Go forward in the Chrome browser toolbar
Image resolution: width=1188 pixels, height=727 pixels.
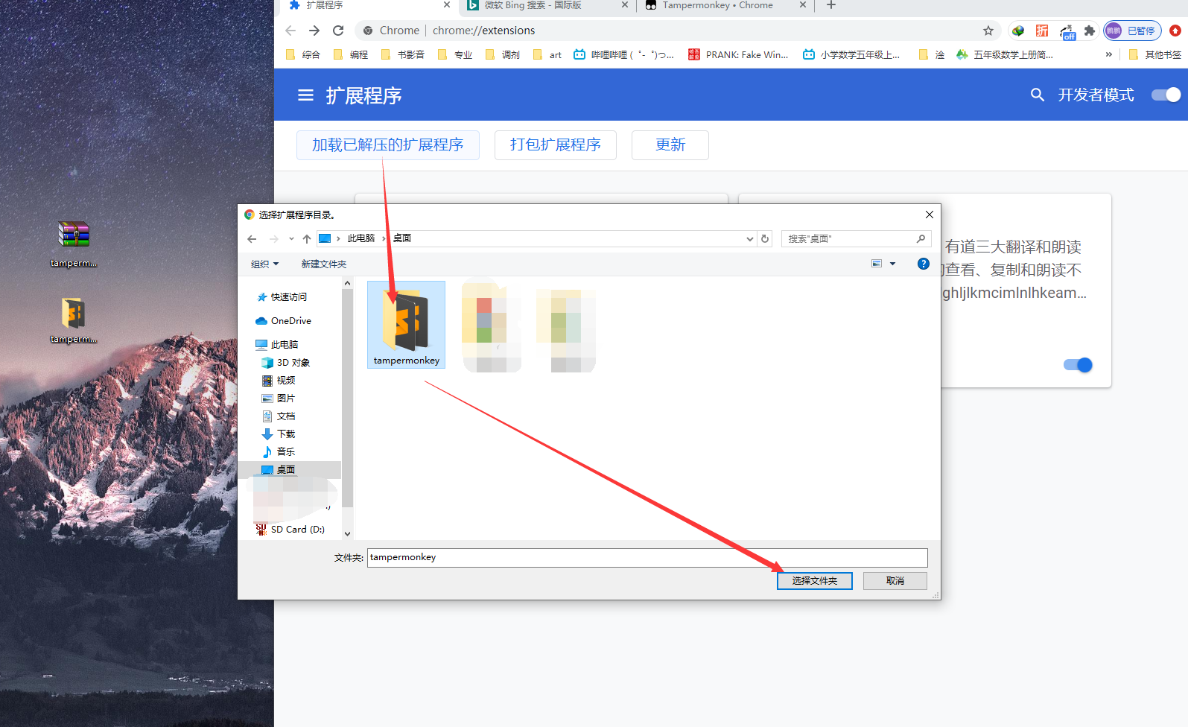(x=314, y=31)
